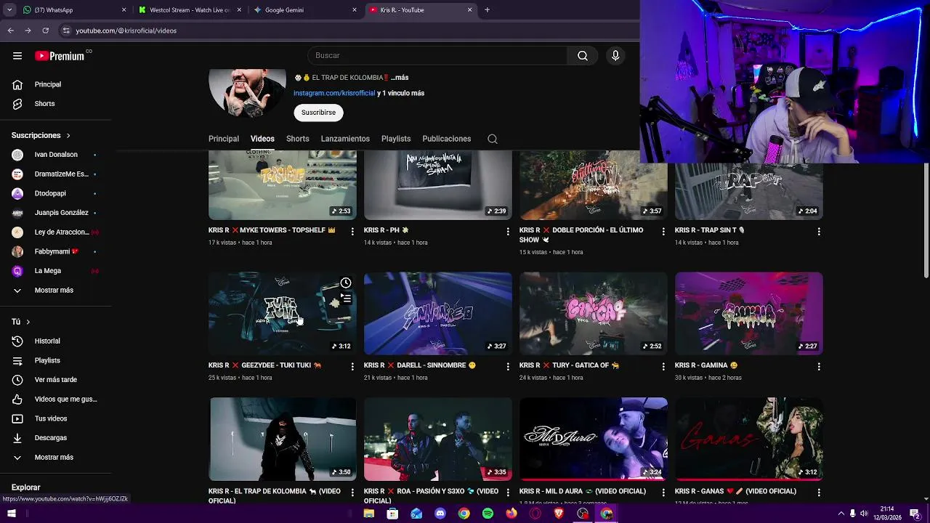Click Add to queue icon on TUKI TUKI thumbnail
The image size is (930, 523).
click(346, 298)
